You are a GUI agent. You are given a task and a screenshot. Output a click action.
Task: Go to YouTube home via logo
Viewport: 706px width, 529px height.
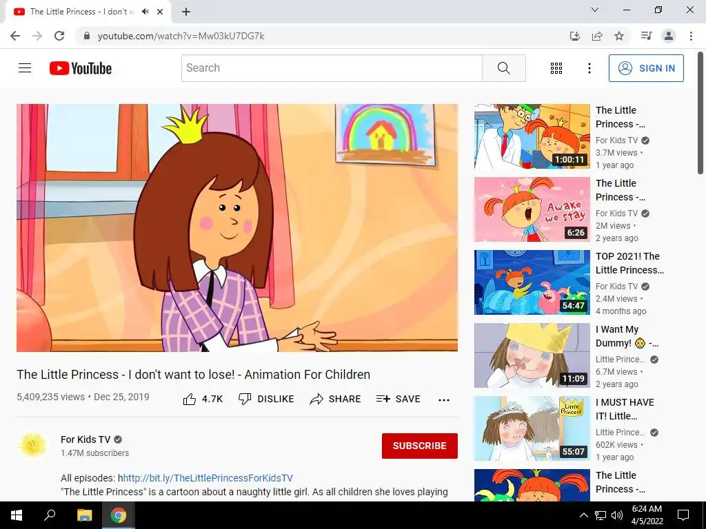click(x=81, y=68)
